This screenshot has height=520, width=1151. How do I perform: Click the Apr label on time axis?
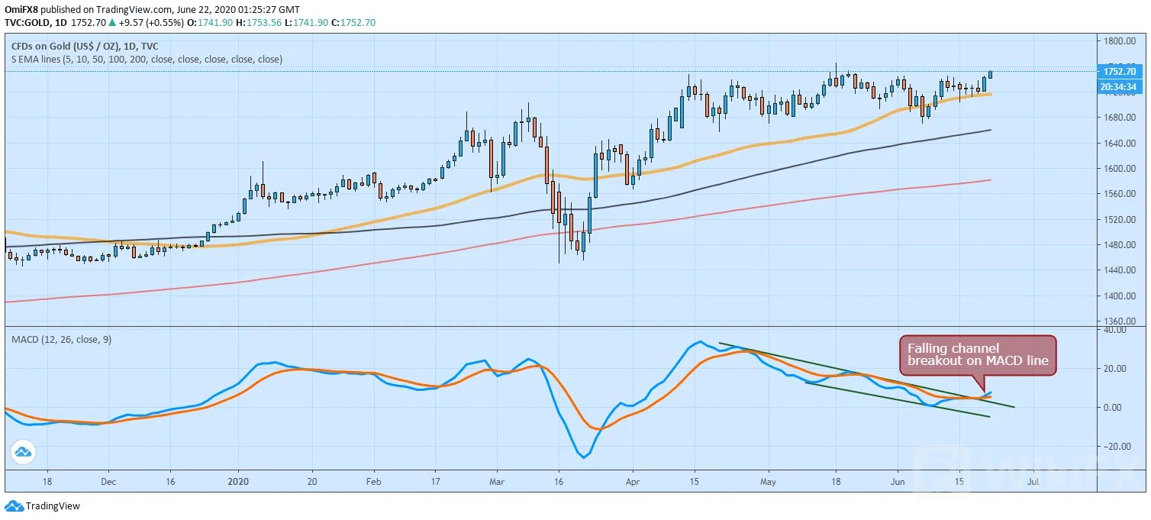632,483
